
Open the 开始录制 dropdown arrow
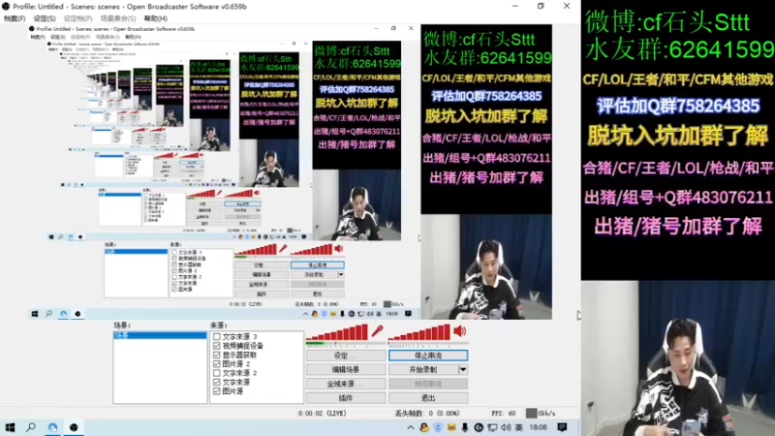pos(463,369)
